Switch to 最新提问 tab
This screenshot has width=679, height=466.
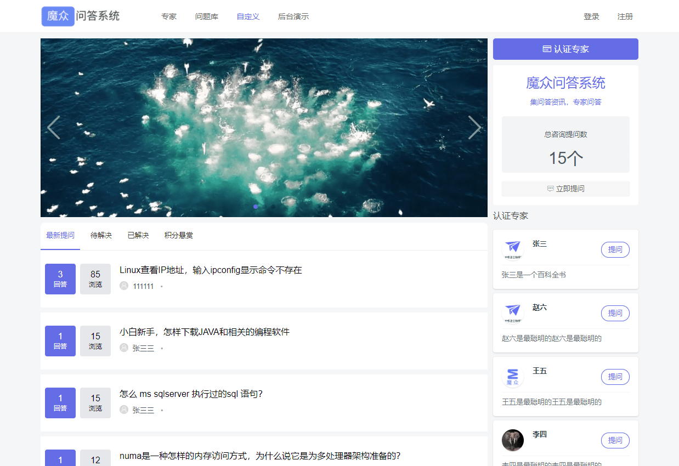(x=60, y=236)
